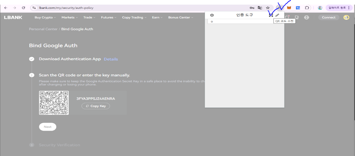Open the Chrome profile avatar

[x=320, y=8]
